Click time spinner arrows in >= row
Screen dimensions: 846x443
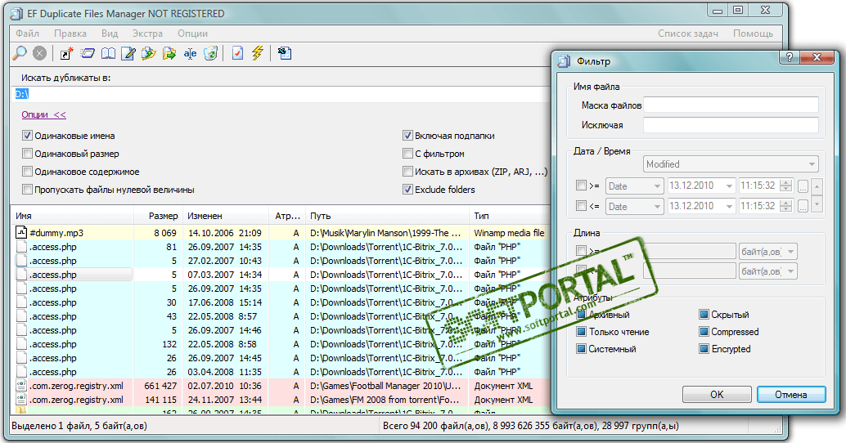(x=786, y=186)
